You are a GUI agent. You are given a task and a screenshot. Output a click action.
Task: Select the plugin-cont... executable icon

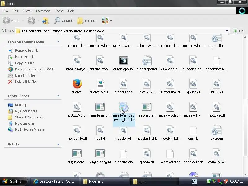[77, 153]
